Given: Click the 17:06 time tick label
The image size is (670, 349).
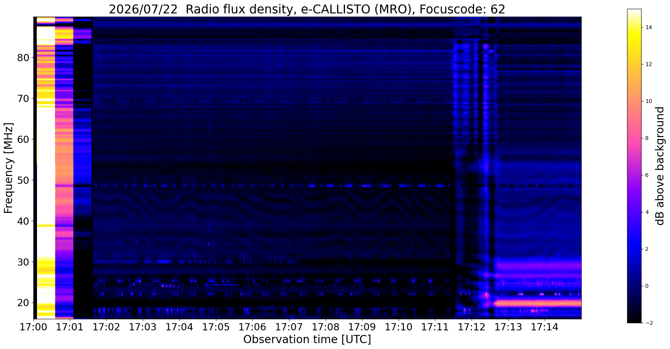Looking at the screenshot, I should pos(252,327).
